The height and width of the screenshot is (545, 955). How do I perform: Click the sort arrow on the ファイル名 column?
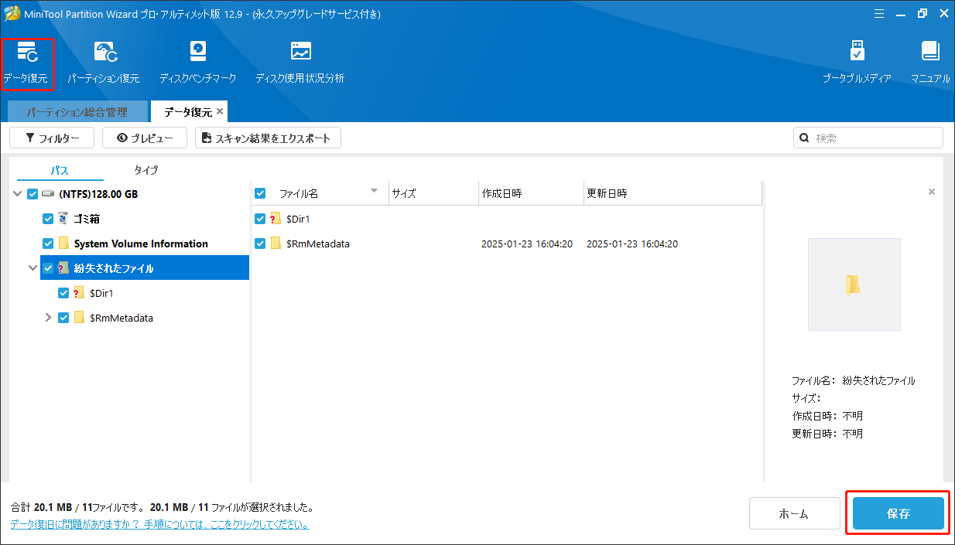375,191
